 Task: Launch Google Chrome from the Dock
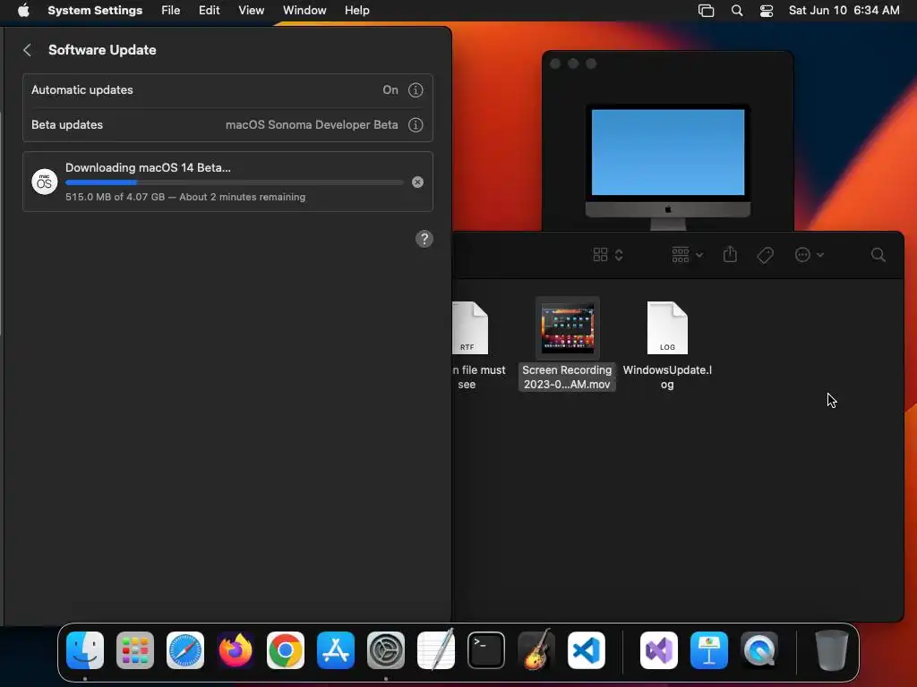(286, 650)
